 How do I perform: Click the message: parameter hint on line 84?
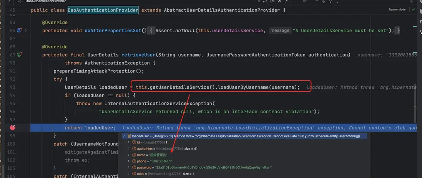pos(280,31)
